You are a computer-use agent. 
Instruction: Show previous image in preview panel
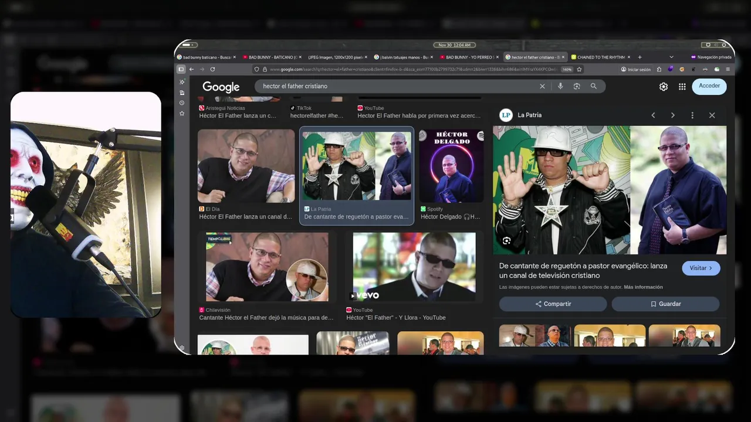[653, 115]
